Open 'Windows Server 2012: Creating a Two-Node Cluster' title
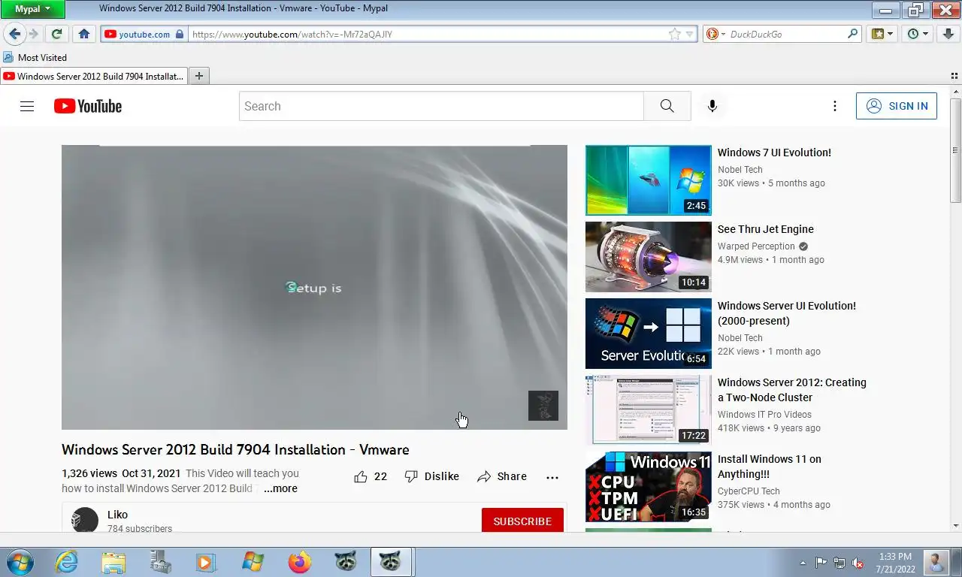This screenshot has height=577, width=962. click(x=792, y=390)
